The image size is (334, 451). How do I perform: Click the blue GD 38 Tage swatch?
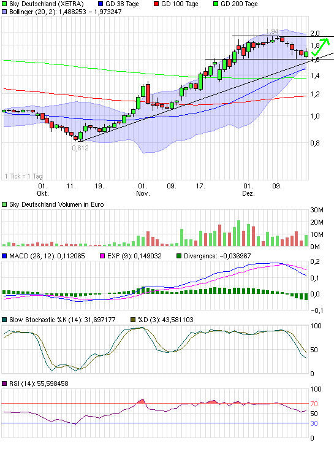tap(101, 4)
